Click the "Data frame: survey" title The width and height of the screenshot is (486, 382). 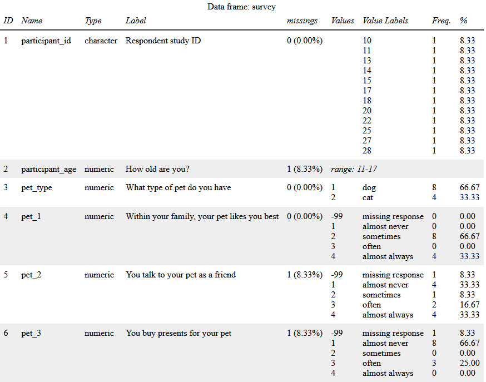click(241, 7)
